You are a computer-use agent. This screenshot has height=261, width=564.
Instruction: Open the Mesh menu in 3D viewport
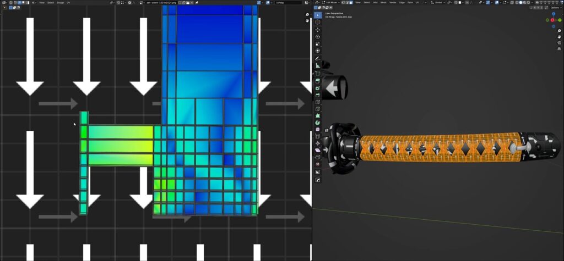coord(383,3)
